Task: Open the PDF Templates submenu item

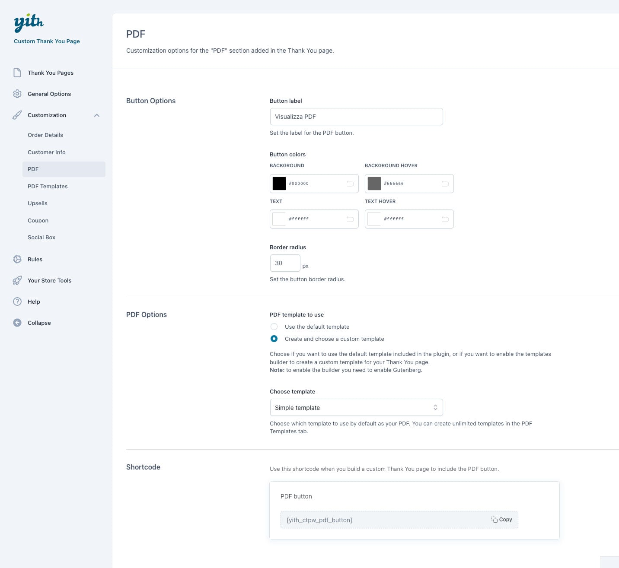Action: pos(48,186)
